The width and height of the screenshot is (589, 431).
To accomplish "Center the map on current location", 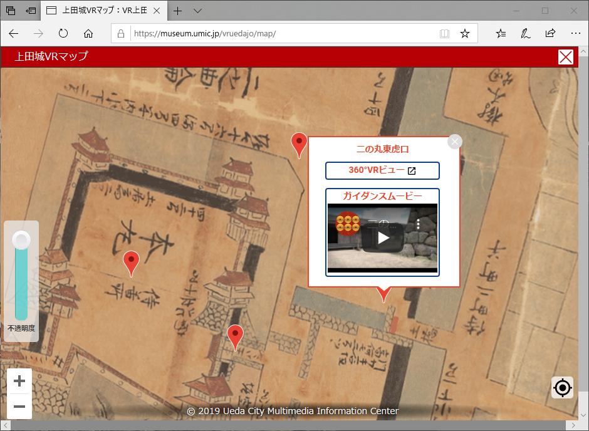I will 562,387.
